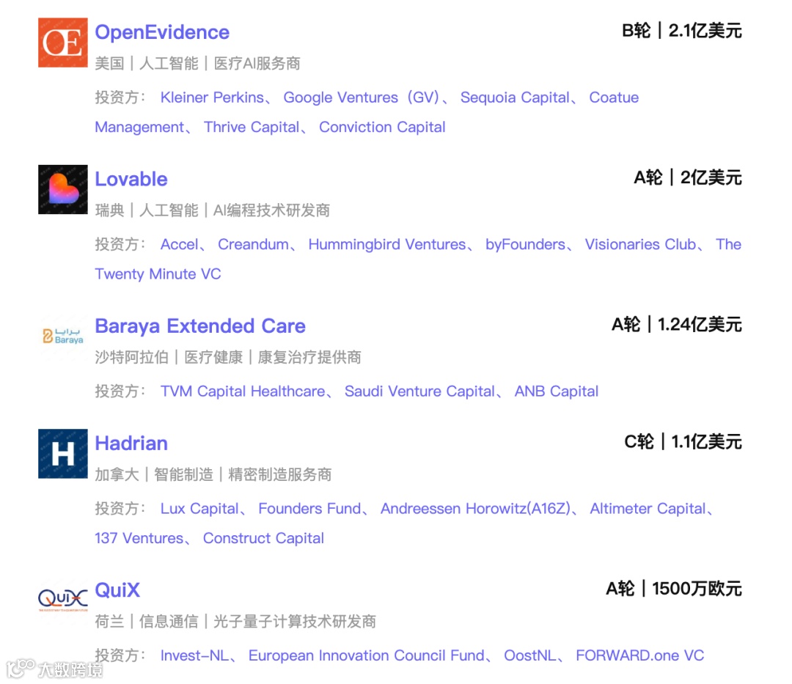Open the Invest-NL investor link
This screenshot has height=684, width=792.
[194, 655]
